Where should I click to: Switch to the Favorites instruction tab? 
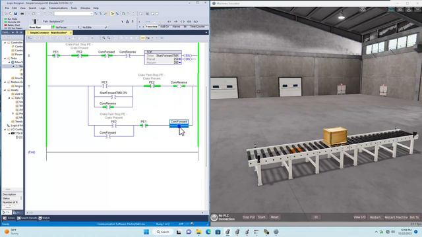[x=152, y=26]
